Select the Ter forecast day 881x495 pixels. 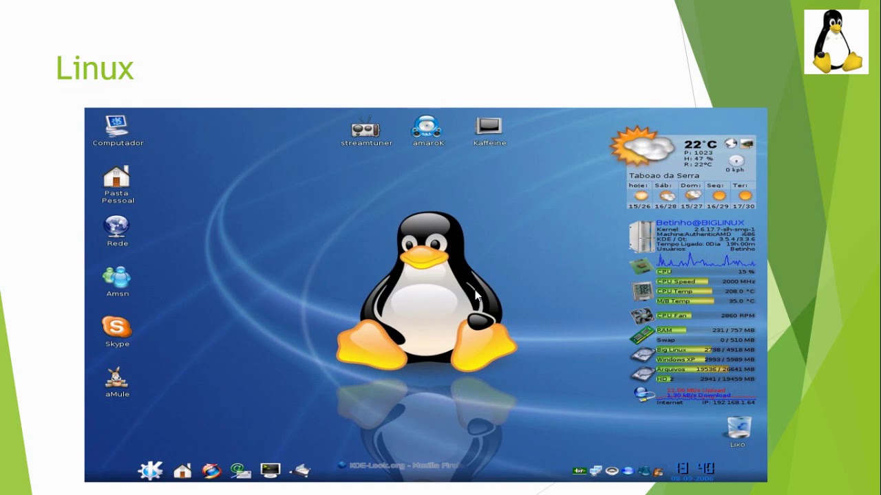[743, 196]
